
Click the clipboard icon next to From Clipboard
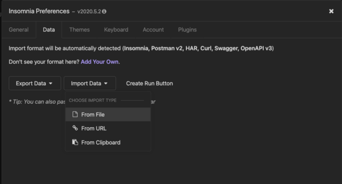pyautogui.click(x=75, y=142)
